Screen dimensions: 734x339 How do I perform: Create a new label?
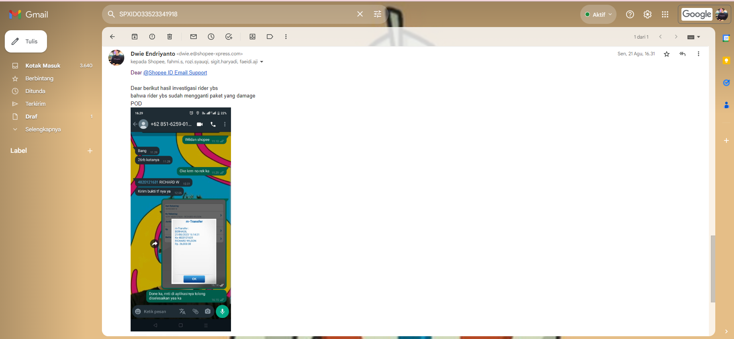click(90, 151)
